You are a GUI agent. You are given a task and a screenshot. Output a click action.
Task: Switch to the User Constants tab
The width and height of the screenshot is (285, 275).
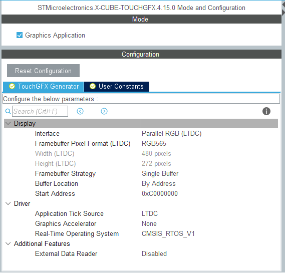pos(117,87)
